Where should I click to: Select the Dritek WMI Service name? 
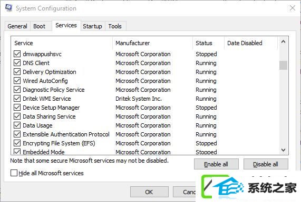click(47, 99)
